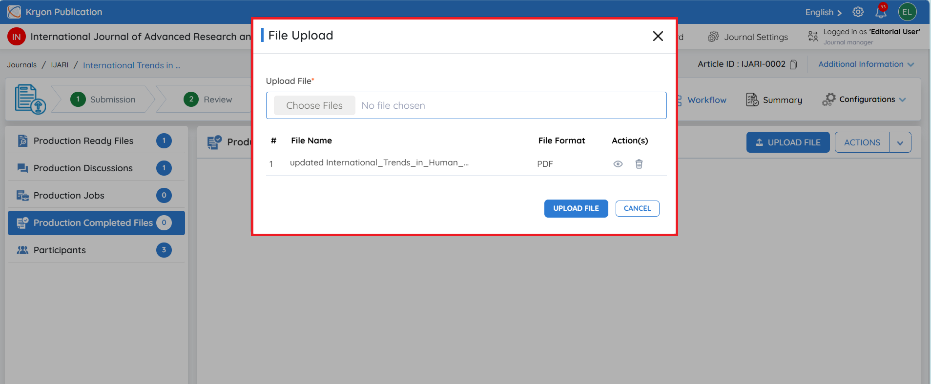Go to the Submission stage

pos(103,100)
